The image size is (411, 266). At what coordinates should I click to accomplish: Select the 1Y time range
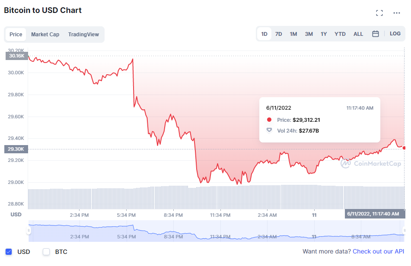tap(324, 34)
